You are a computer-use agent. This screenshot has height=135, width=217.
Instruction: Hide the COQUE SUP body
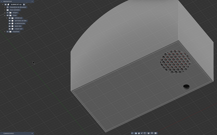point(9,29)
